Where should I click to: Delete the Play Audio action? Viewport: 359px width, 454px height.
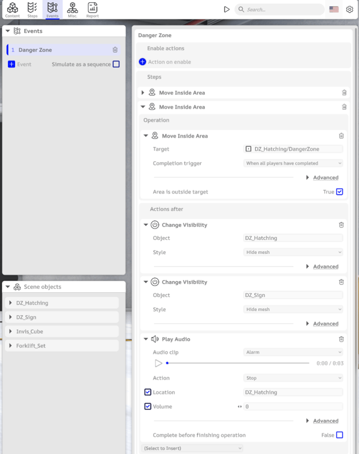(x=341, y=339)
